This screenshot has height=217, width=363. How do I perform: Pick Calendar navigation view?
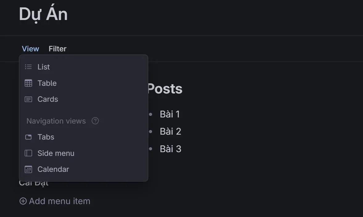pyautogui.click(x=84, y=169)
